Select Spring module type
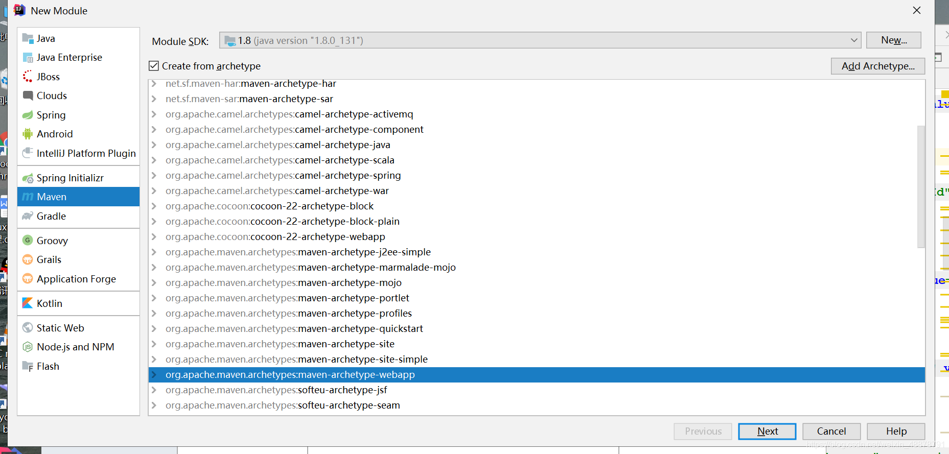 tap(78, 115)
